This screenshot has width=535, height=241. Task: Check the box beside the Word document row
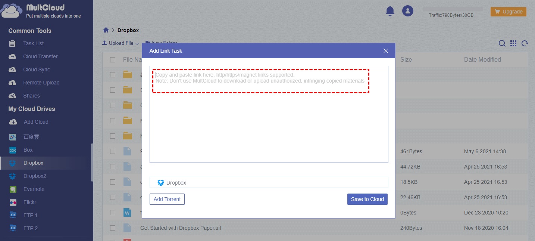113,213
